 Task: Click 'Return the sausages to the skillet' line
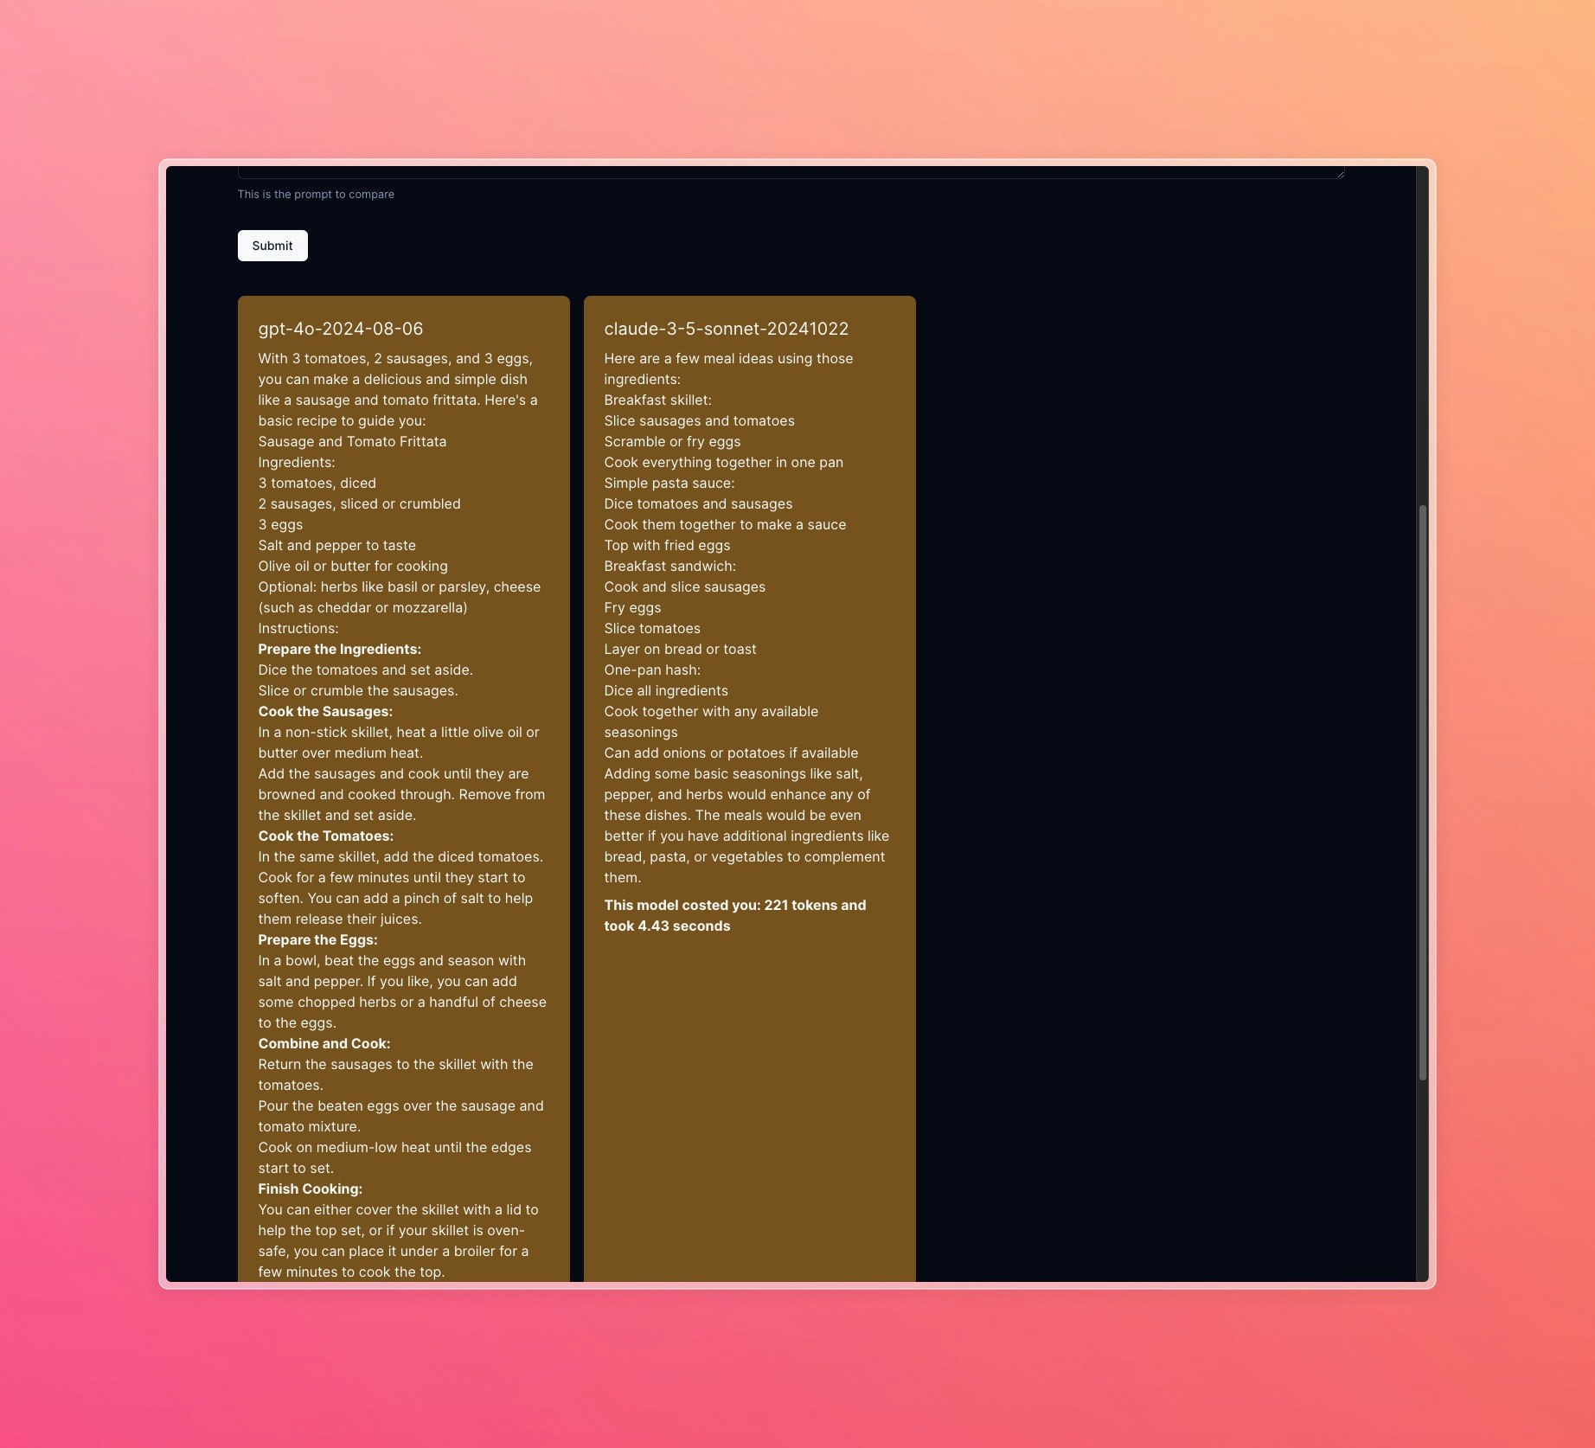tap(395, 1074)
